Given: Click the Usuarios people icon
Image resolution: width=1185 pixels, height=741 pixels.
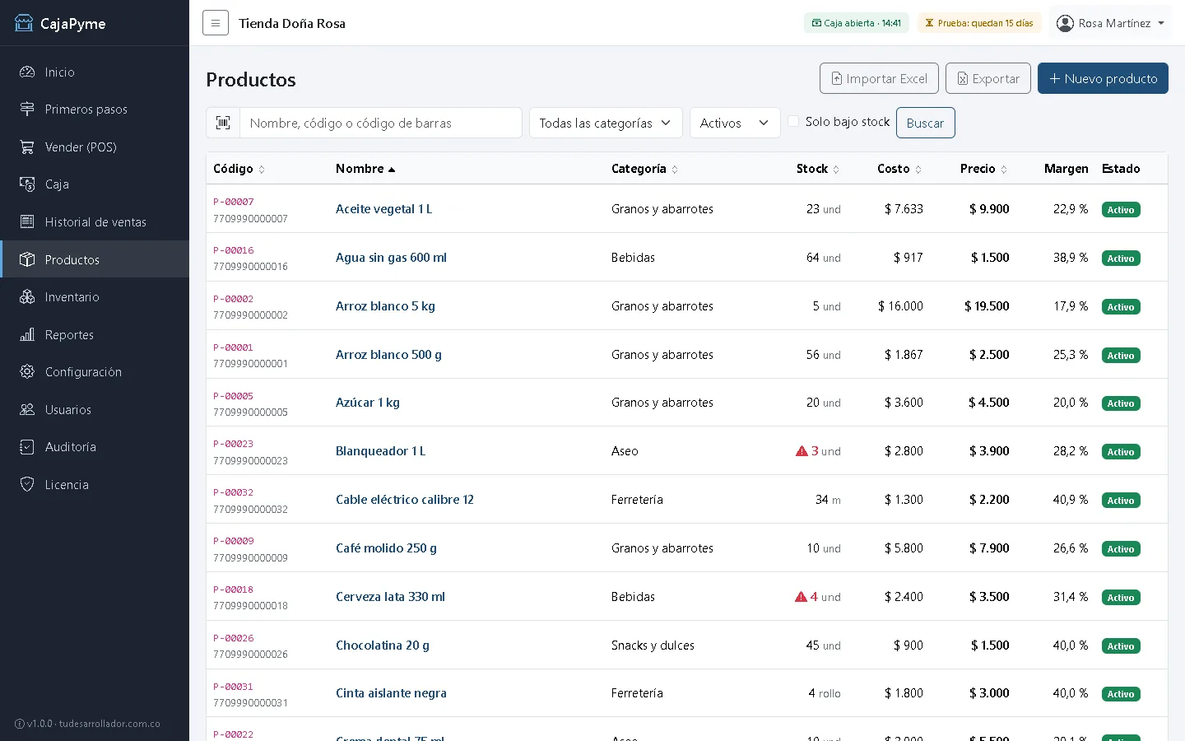Looking at the screenshot, I should pos(27,409).
